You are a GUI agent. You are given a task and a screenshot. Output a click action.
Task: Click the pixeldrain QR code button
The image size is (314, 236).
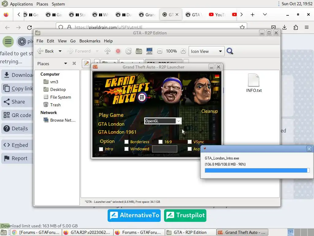coord(17,115)
